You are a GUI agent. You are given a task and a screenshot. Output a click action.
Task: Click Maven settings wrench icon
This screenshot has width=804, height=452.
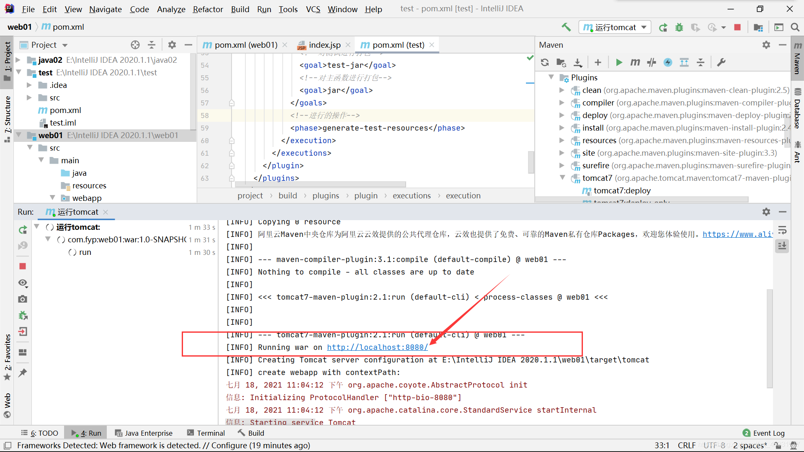tap(721, 62)
